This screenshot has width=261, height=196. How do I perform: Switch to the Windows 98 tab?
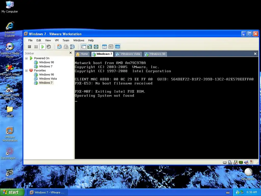pos(155,54)
